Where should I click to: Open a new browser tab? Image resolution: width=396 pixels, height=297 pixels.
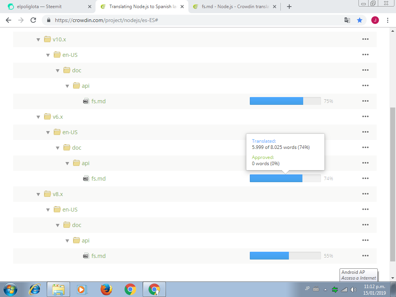point(289,7)
